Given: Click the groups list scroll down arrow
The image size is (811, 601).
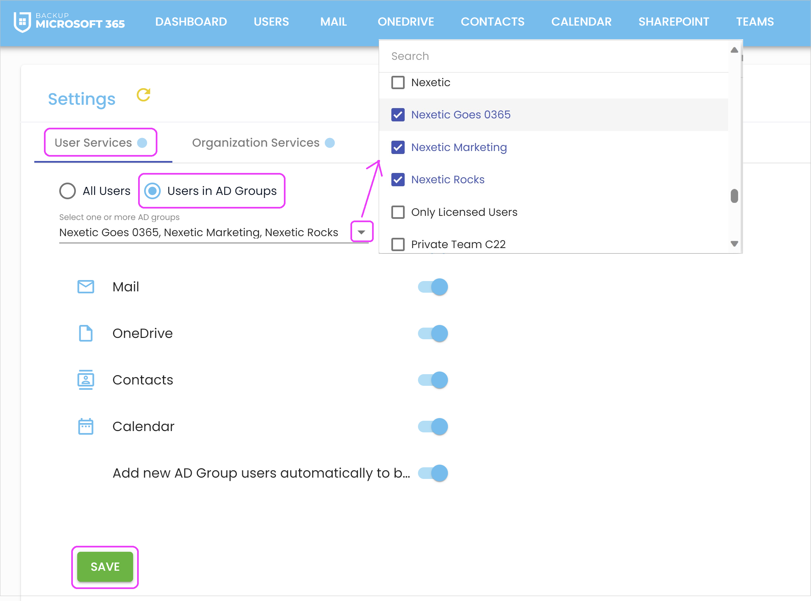Looking at the screenshot, I should tap(734, 244).
